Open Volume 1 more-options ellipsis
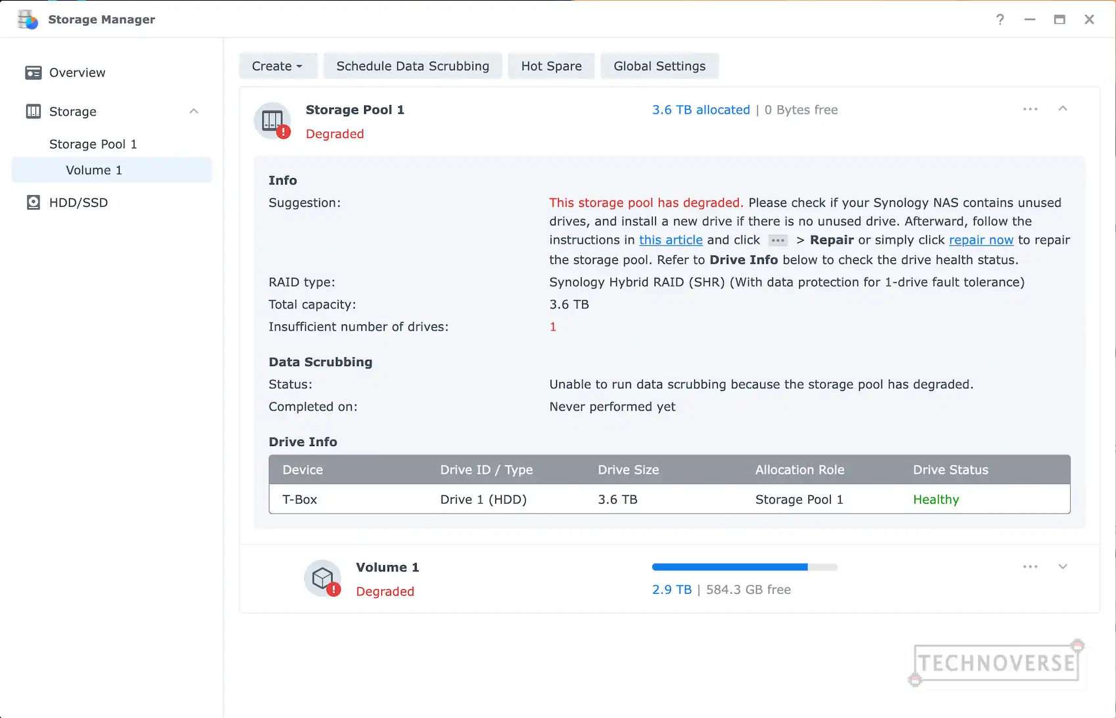This screenshot has width=1116, height=718. coord(1030,567)
